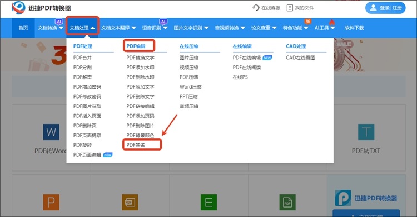417x217 pixels.
Task: Choose PDF压缩 option
Action: coord(189,77)
